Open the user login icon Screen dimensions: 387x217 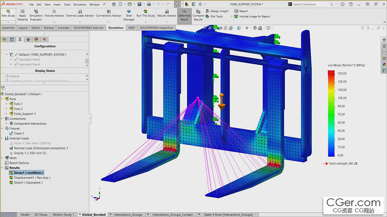pos(343,4)
